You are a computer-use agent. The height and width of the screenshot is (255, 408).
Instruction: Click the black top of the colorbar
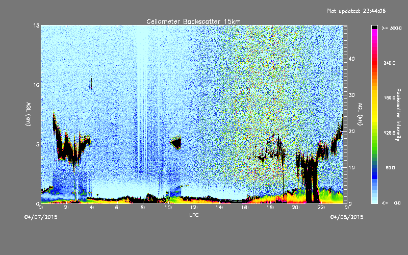[x=374, y=27]
